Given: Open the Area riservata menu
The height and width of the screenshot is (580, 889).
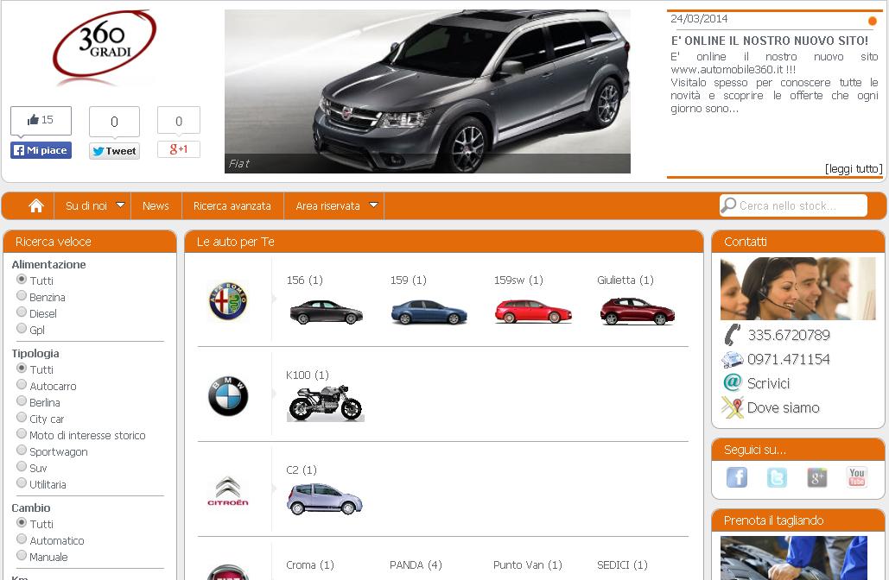Looking at the screenshot, I should 327,205.
